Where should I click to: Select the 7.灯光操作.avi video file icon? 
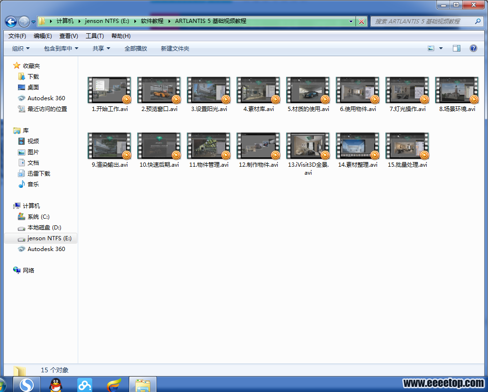pos(407,90)
